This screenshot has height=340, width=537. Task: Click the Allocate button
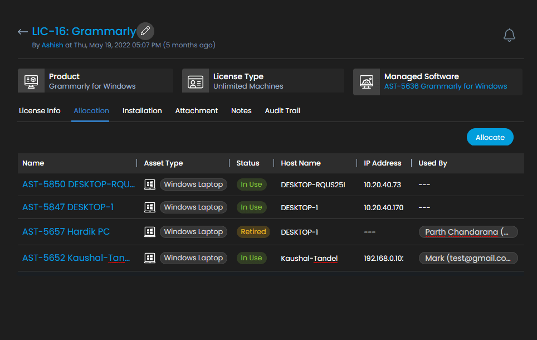tap(490, 137)
